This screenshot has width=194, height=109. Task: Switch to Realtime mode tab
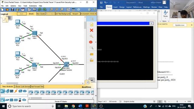point(86,87)
